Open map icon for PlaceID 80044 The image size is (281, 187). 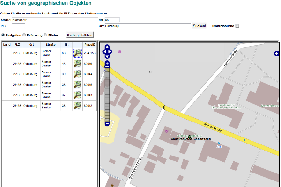coord(77,74)
